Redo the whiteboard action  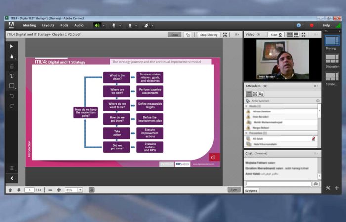coord(12,106)
